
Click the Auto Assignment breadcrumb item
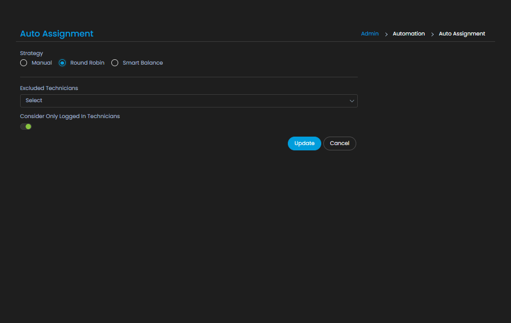coord(462,34)
